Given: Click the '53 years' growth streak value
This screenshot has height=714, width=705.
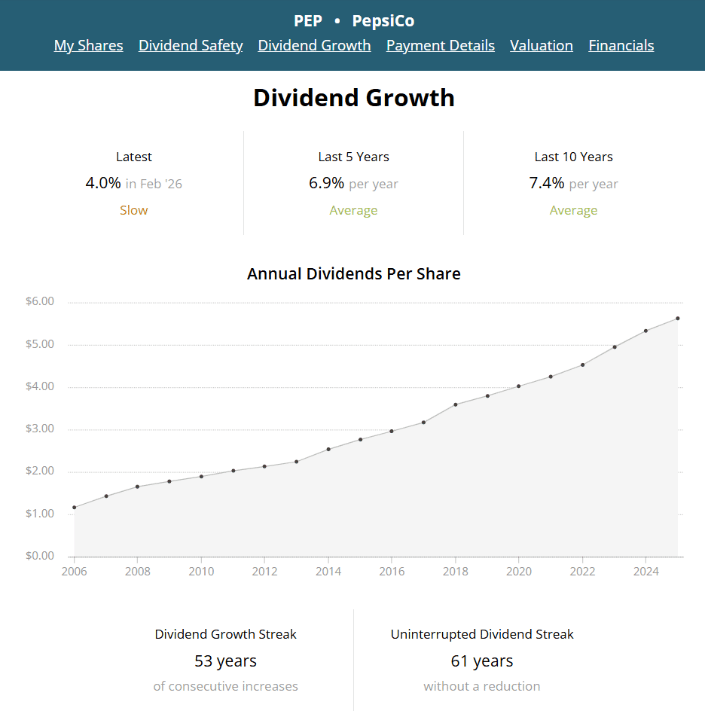Looking at the screenshot, I should click(225, 661).
